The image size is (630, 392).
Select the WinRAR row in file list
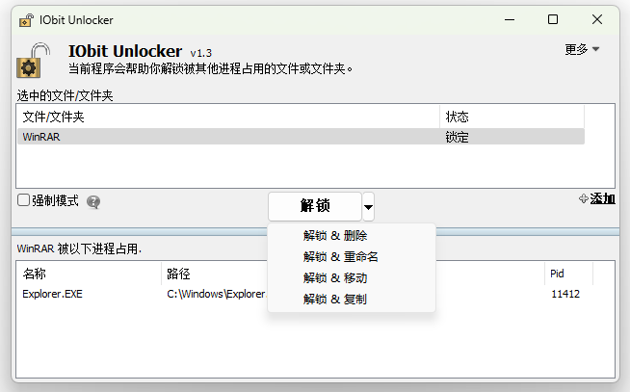point(301,137)
